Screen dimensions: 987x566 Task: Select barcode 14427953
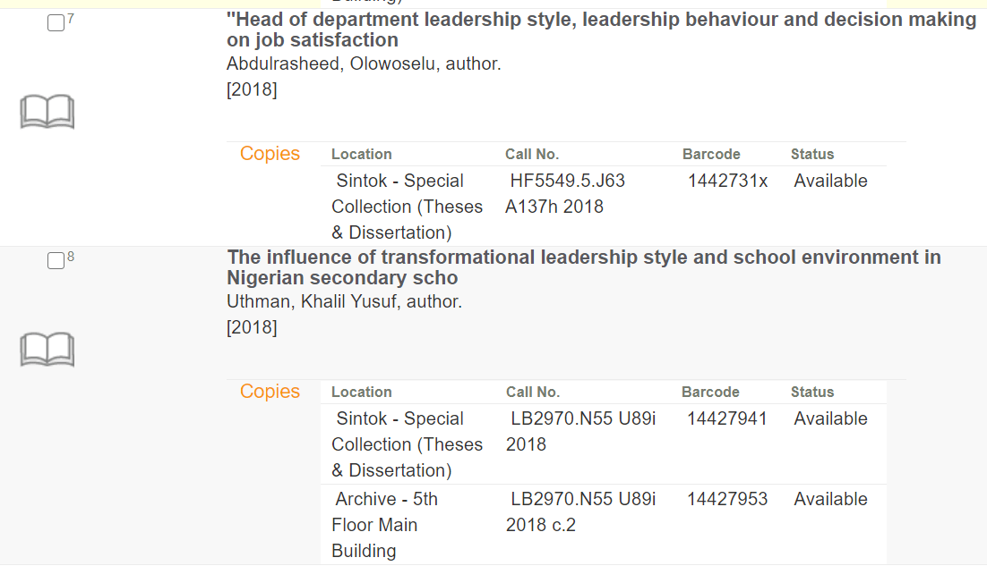726,499
